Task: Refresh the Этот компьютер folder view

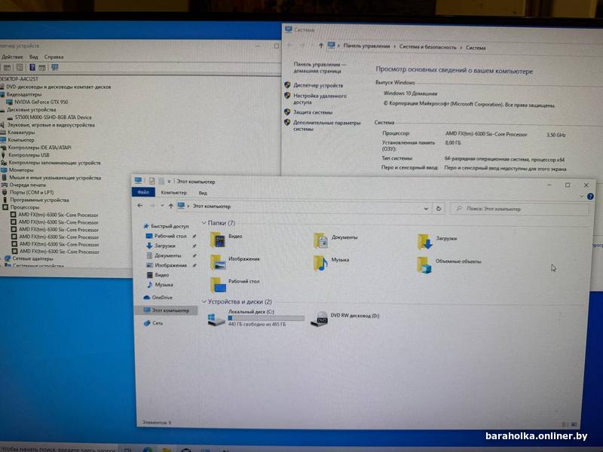Action: 439,209
